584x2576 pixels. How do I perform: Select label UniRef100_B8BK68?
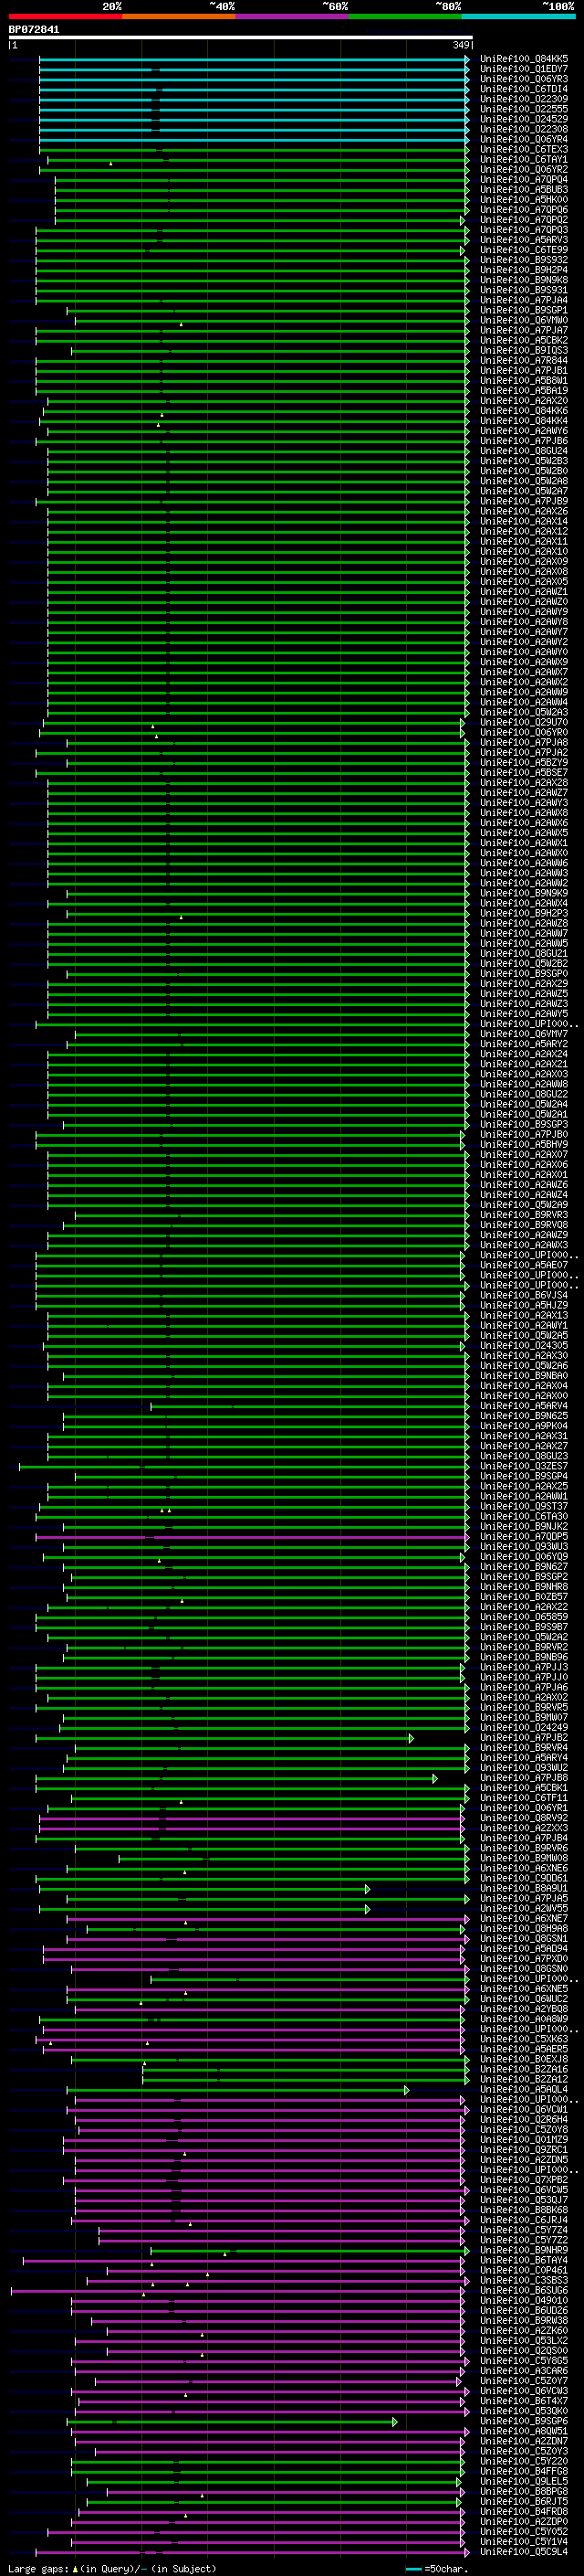(x=523, y=2209)
